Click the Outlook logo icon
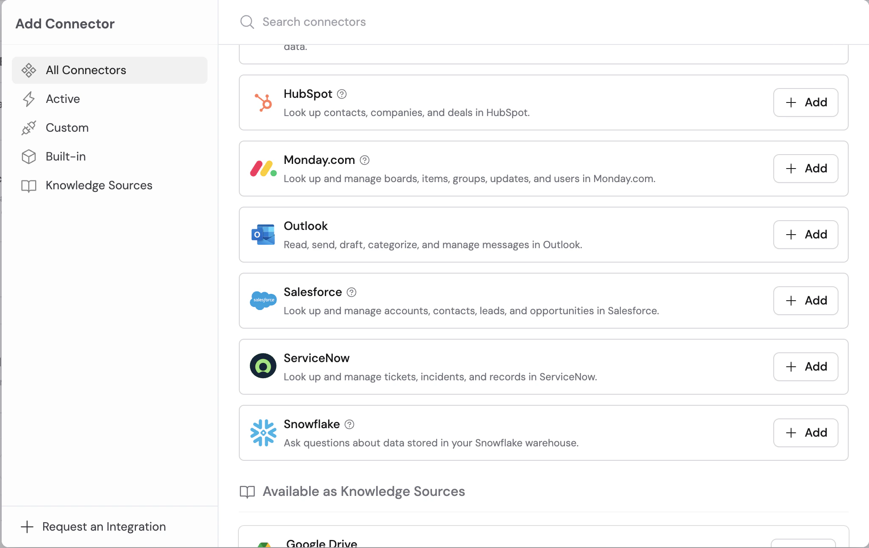 [263, 235]
